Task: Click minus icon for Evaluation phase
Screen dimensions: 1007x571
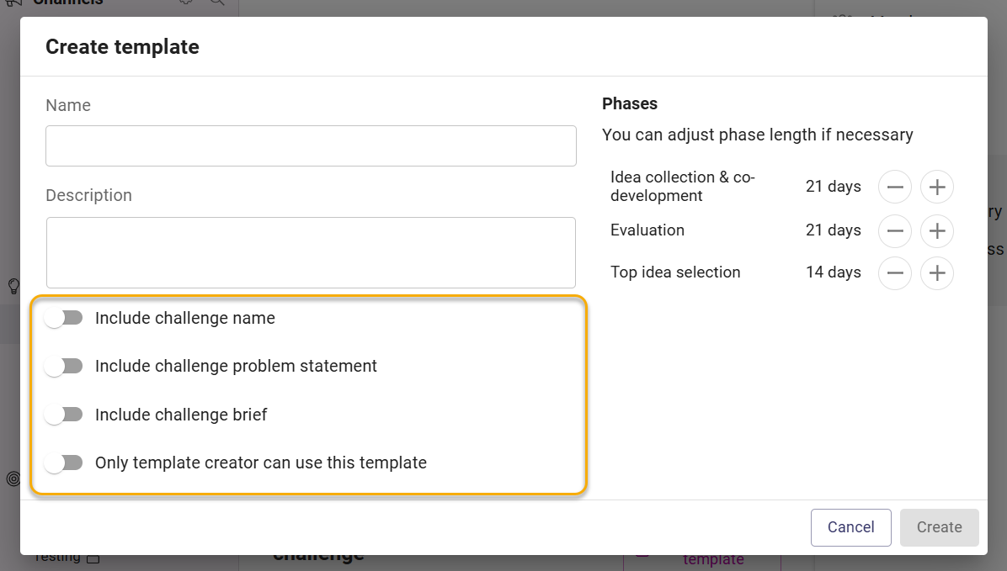Action: (895, 231)
